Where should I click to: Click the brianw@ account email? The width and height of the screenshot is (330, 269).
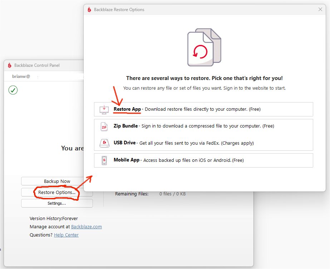point(21,76)
